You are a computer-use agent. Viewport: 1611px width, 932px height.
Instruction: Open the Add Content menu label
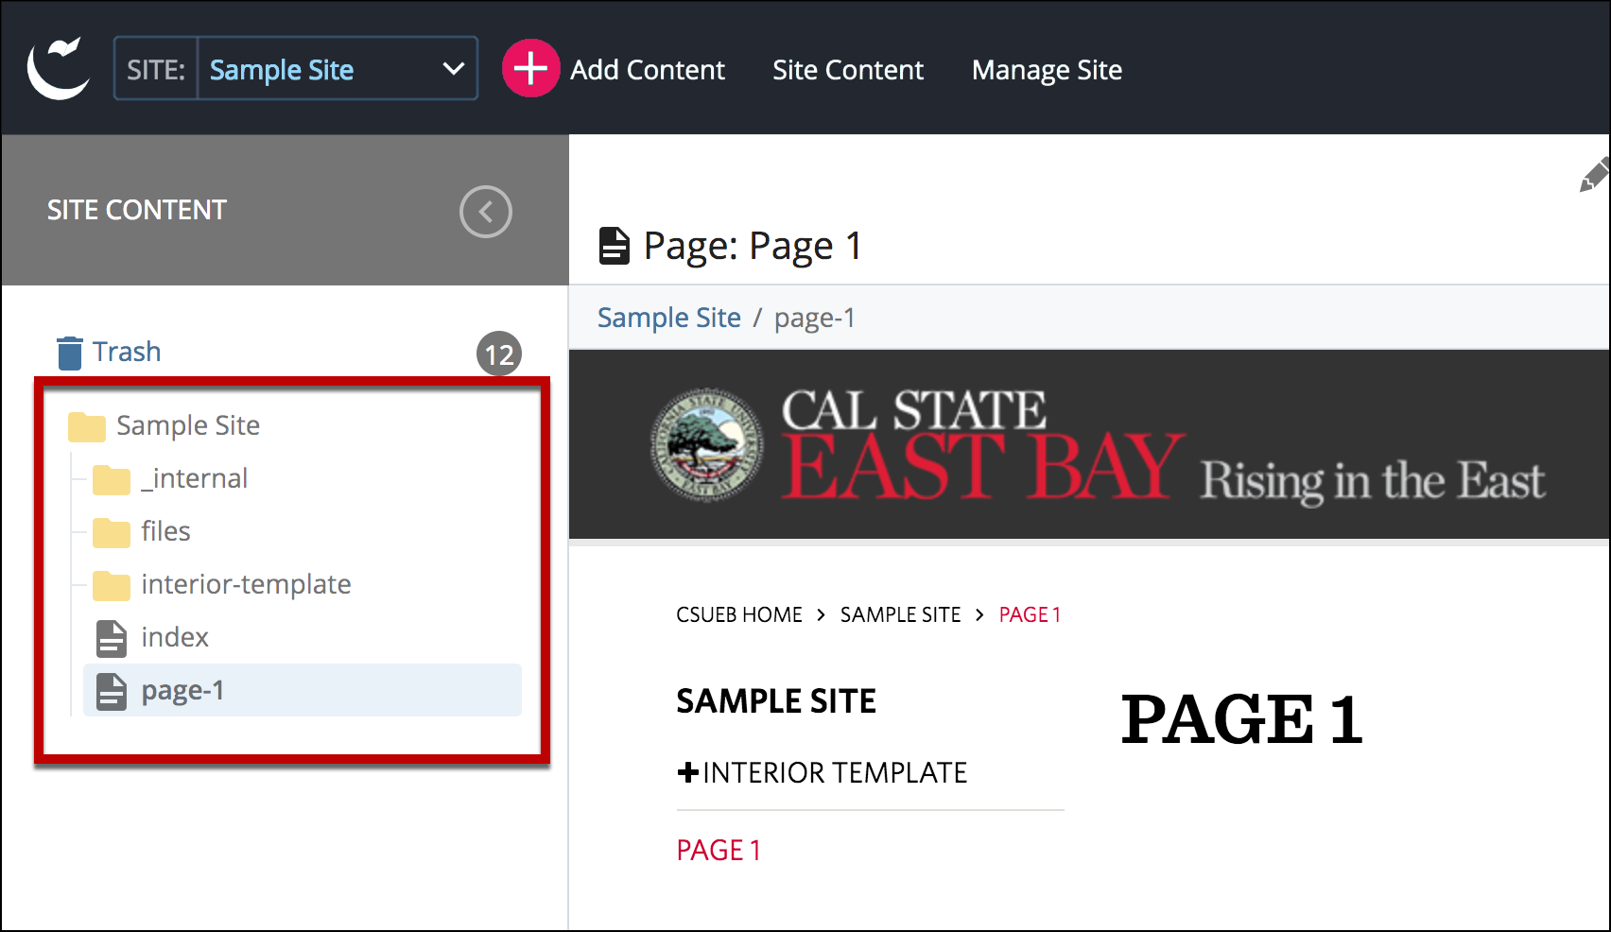(x=647, y=70)
